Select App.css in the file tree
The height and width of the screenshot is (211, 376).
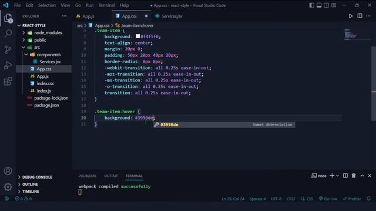pos(43,69)
